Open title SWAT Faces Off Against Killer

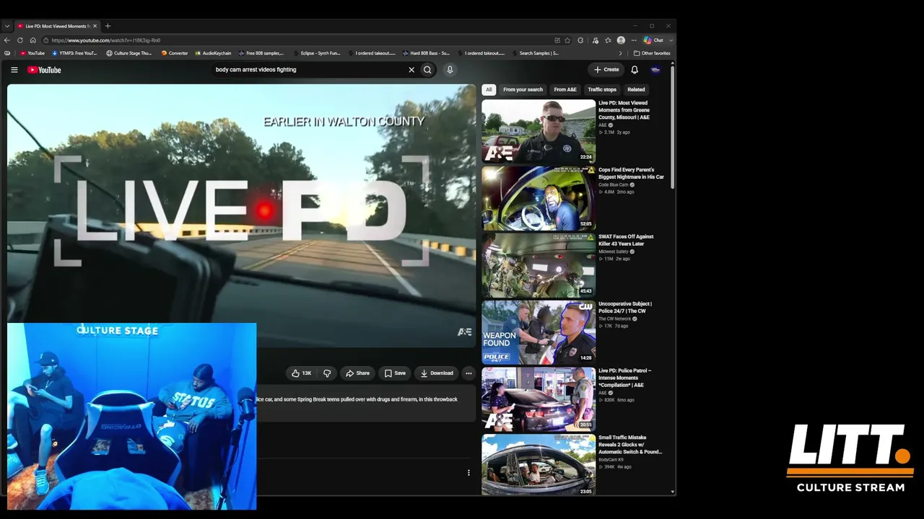[626, 240]
